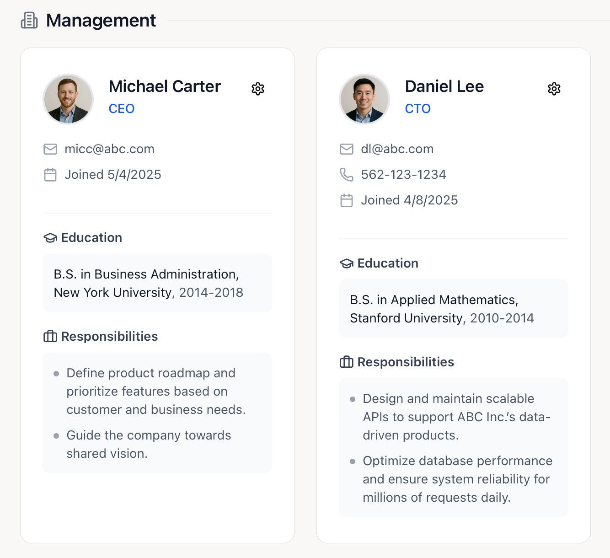Select the CTO role label
The height and width of the screenshot is (558, 610).
(417, 108)
